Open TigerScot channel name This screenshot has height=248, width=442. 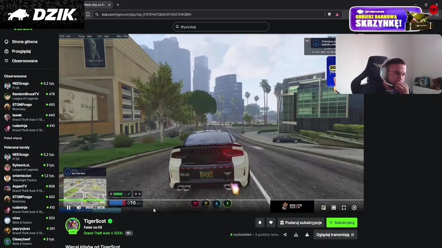pos(95,221)
